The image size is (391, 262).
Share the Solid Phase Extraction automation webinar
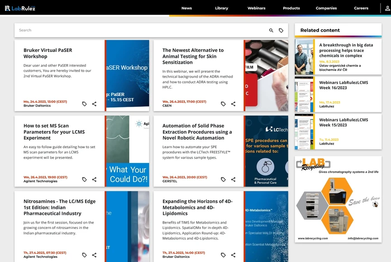coord(233,179)
